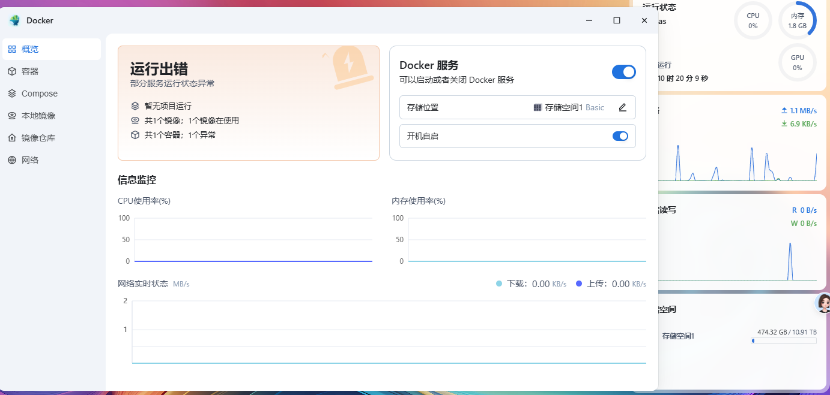
Task: Click the Compose layers icon in sidebar
Action: click(x=12, y=94)
